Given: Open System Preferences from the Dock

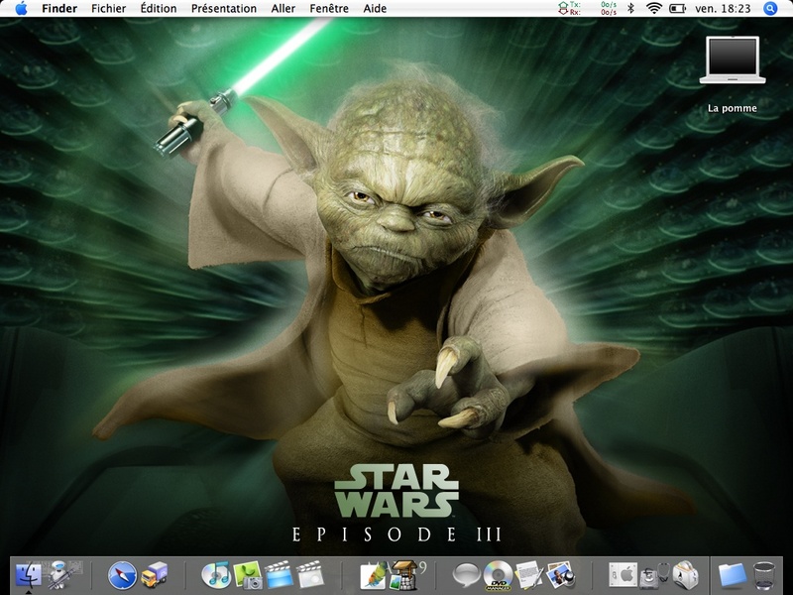Looking at the screenshot, I should pyautogui.click(x=623, y=575).
